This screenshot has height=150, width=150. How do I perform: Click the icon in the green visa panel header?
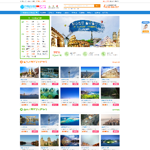[29, 18]
